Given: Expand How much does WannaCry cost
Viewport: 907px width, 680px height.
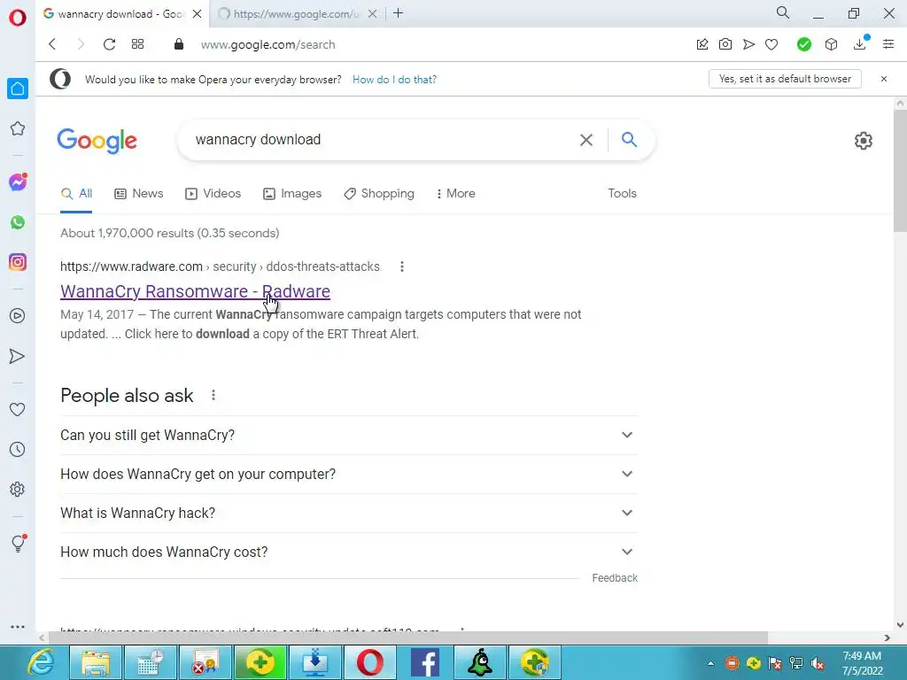Looking at the screenshot, I should [349, 552].
